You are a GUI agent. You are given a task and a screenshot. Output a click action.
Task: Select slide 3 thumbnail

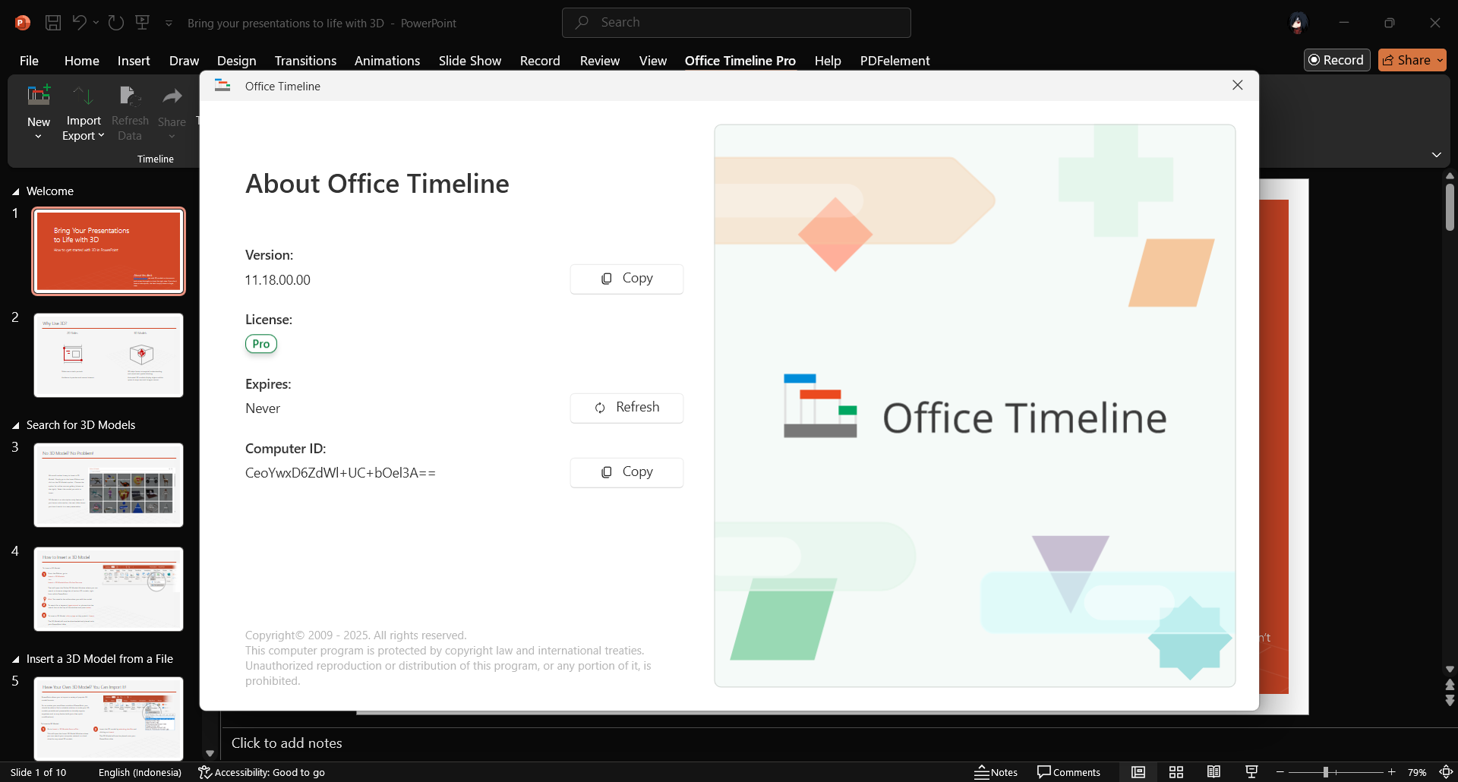pyautogui.click(x=109, y=485)
